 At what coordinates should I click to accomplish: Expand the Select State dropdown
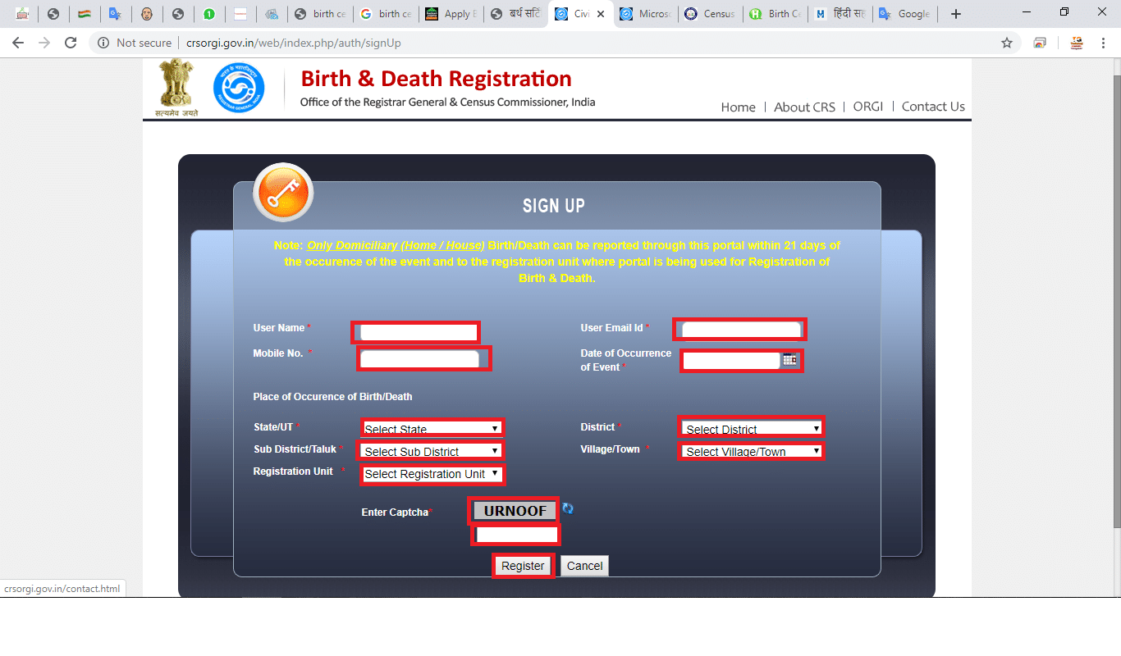point(432,428)
